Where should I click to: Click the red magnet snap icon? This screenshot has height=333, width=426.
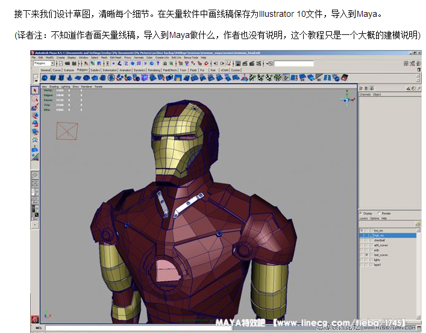coord(206,63)
